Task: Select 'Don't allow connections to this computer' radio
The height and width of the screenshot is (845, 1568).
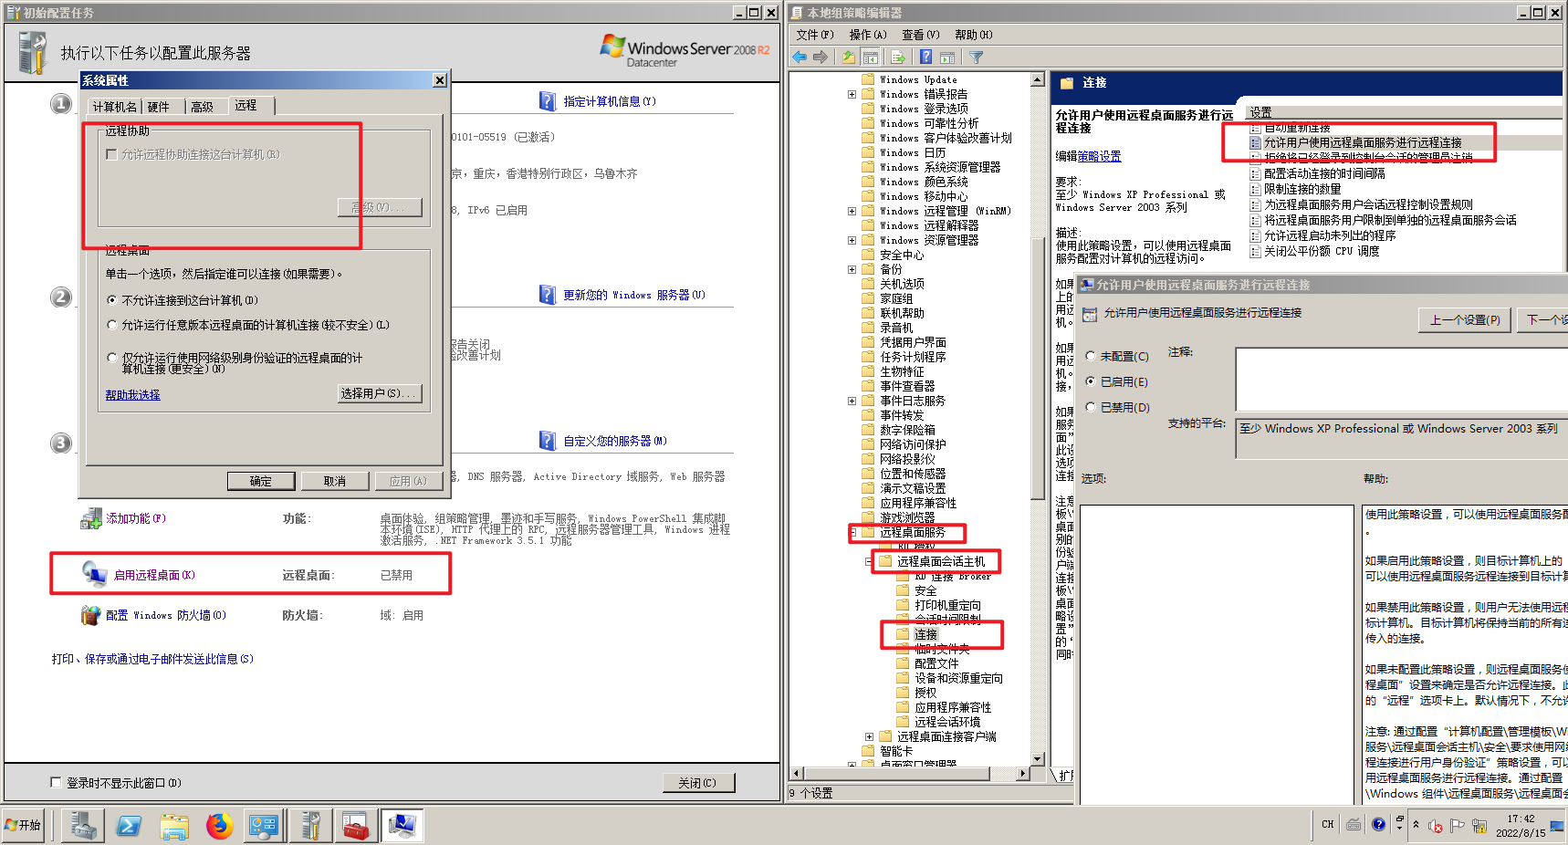Action: click(112, 300)
